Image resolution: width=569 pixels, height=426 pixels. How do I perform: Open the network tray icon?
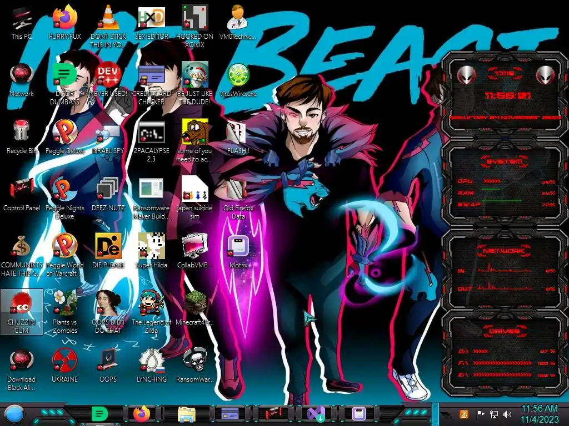coord(493,414)
